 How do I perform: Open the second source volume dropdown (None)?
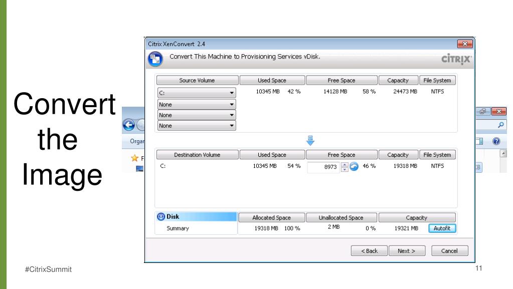click(x=196, y=105)
